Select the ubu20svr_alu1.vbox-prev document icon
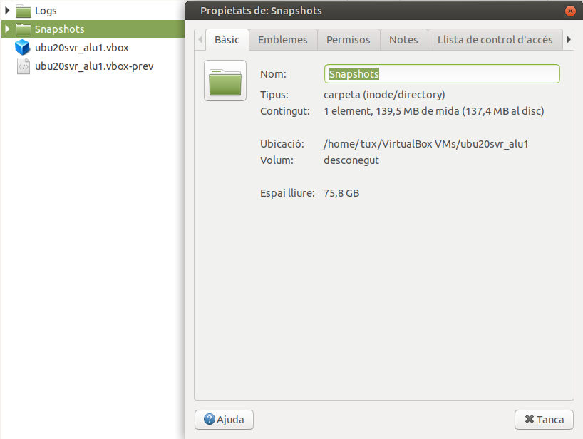This screenshot has width=583, height=439. point(23,66)
